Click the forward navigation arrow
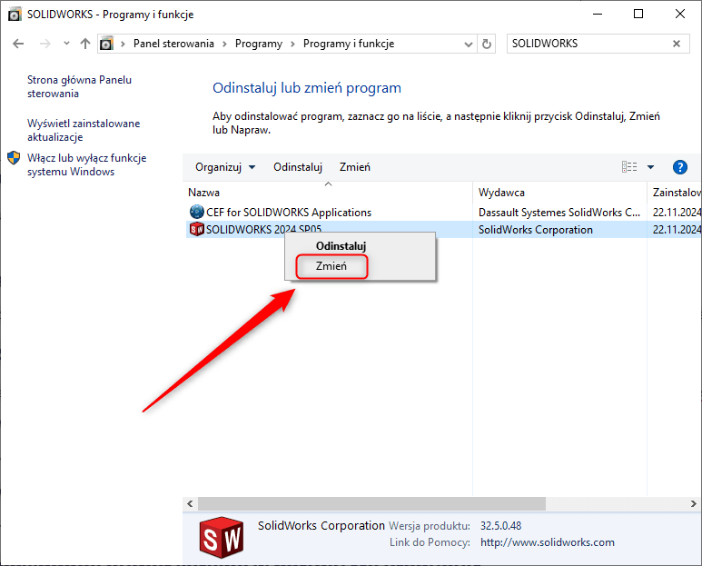The height and width of the screenshot is (566, 702). (44, 44)
